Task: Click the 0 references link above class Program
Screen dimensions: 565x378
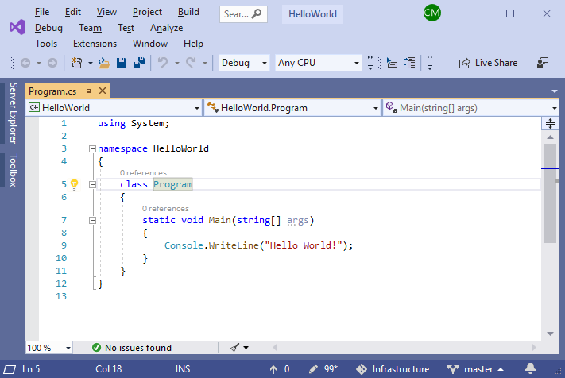Action: pyautogui.click(x=143, y=173)
